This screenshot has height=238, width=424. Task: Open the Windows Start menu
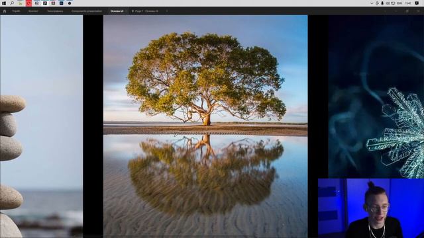(x=4, y=3)
